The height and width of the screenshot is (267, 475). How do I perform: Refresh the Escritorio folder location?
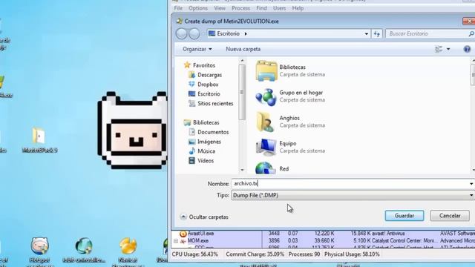[377, 34]
